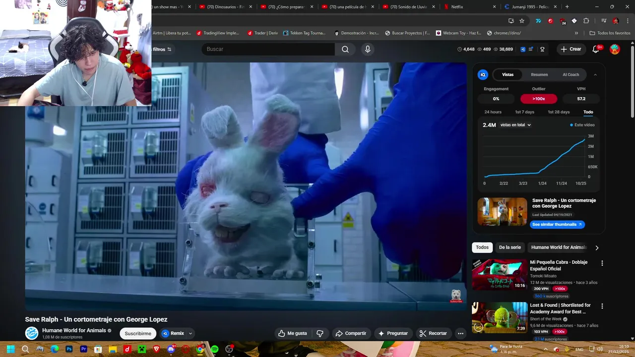Click Humane World for Animals channel avatar
635x357 pixels.
pyautogui.click(x=32, y=333)
